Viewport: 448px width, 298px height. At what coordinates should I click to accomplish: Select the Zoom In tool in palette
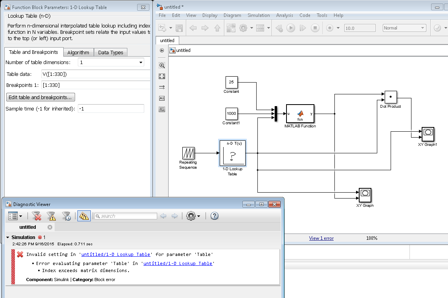tap(162, 65)
